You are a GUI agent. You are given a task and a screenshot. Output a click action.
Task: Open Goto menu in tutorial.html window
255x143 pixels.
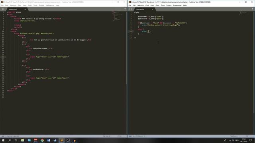tap(30, 5)
